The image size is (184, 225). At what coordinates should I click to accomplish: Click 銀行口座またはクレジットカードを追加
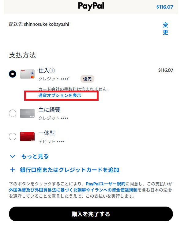(x=69, y=170)
